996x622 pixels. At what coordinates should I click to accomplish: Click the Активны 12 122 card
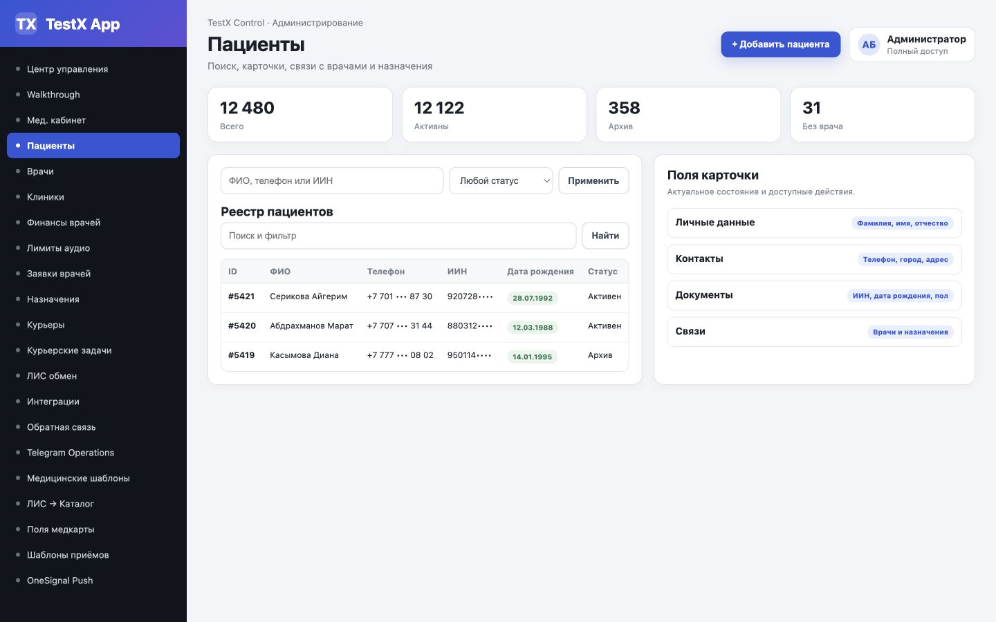[x=495, y=115]
